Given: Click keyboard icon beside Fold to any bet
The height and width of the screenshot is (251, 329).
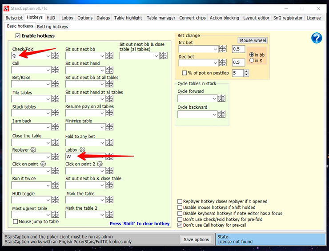Looking at the screenshot, I should [109, 143].
